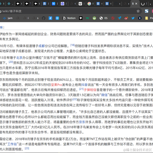Click the text "苏宁云商2016年年度报告"
The image size is (153, 153).
[42, 68]
